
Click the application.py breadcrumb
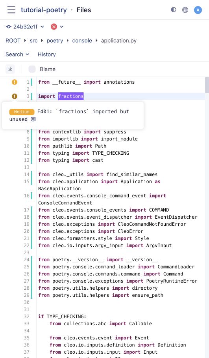tap(119, 41)
